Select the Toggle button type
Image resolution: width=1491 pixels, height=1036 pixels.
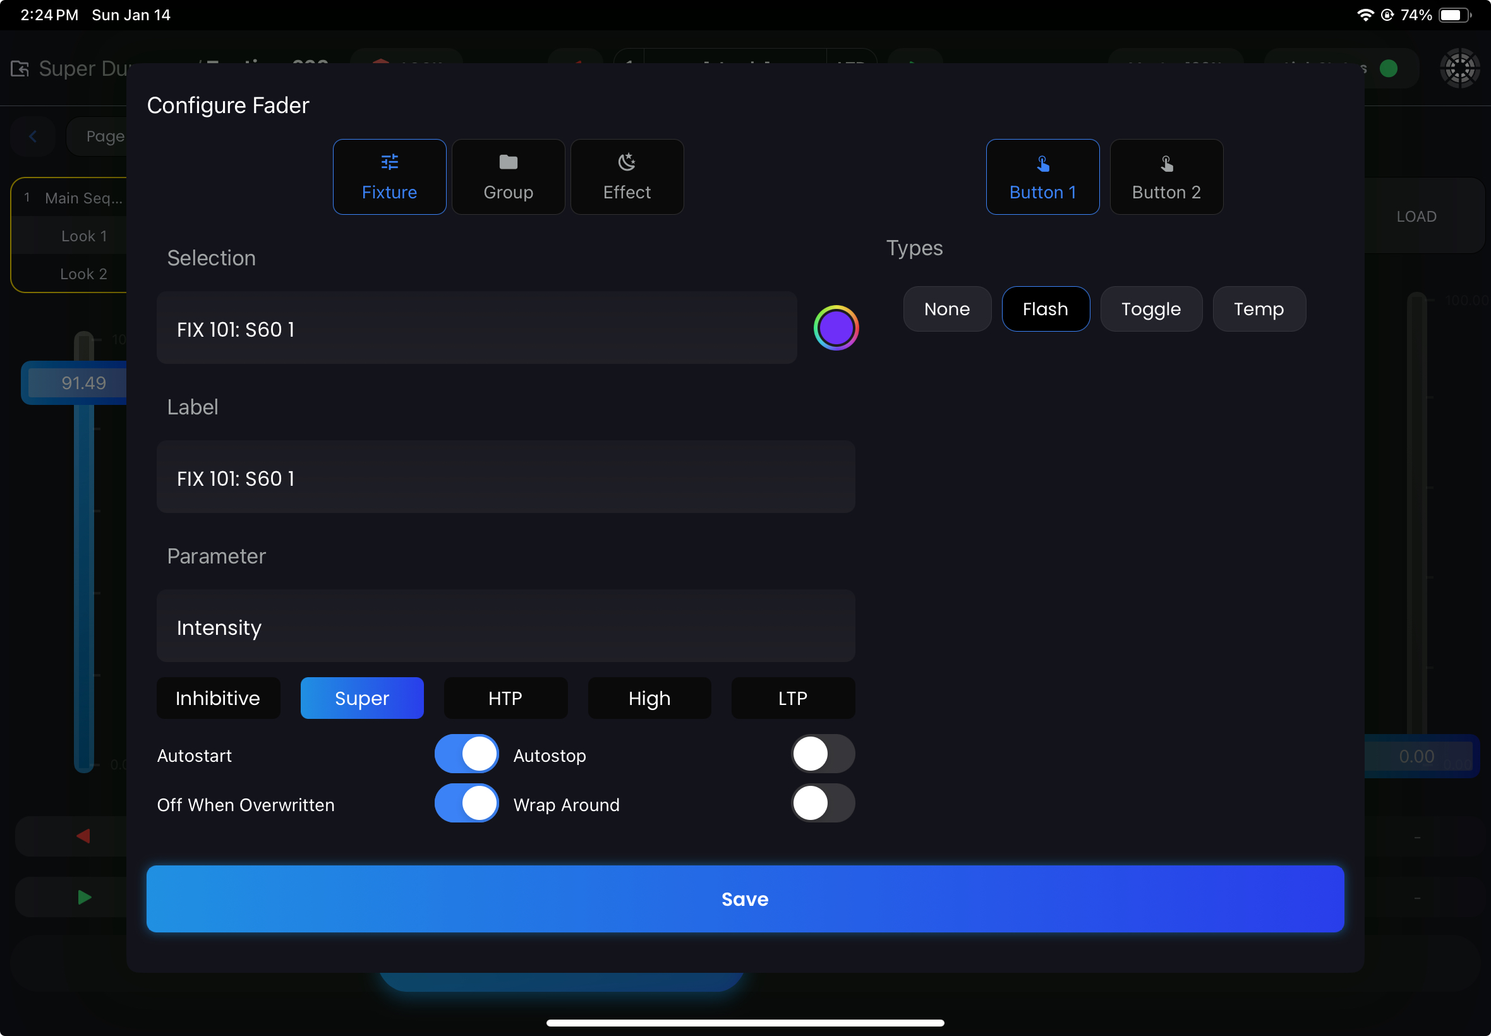pos(1150,307)
